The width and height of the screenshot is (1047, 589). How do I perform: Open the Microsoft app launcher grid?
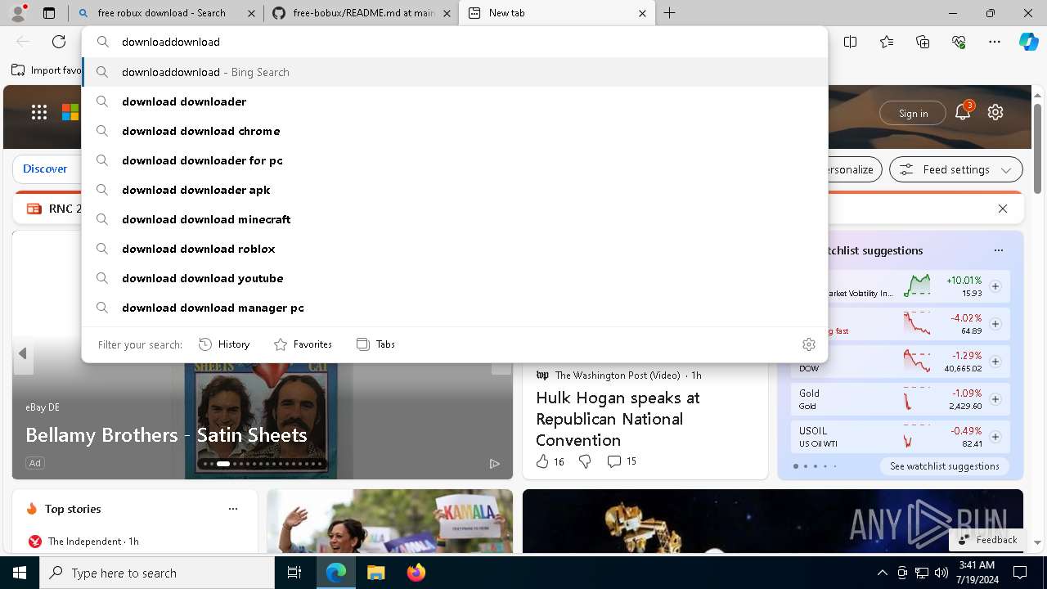coord(39,113)
